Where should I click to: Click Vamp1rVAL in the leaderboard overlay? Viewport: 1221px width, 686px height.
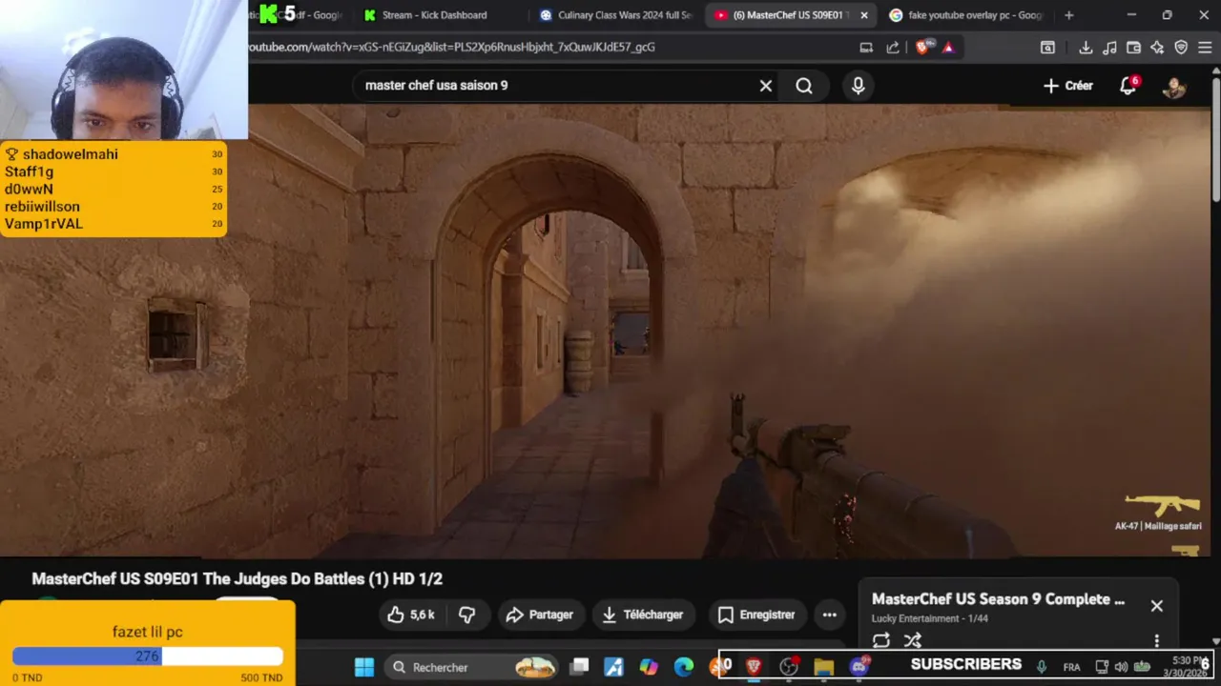coord(44,224)
